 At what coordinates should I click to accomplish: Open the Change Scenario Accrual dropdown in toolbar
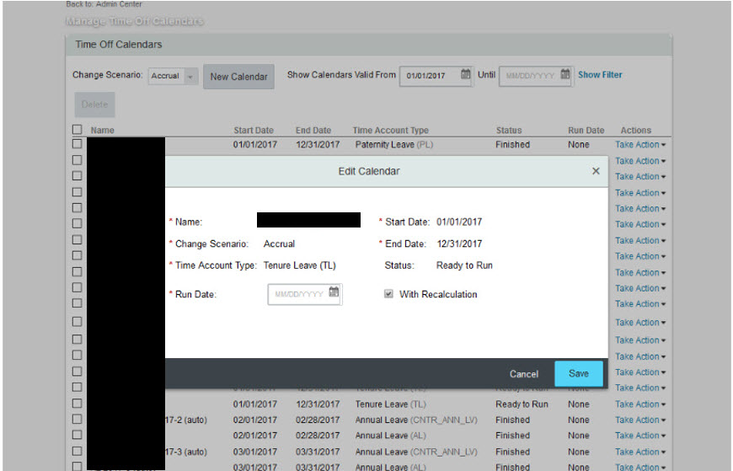click(174, 76)
